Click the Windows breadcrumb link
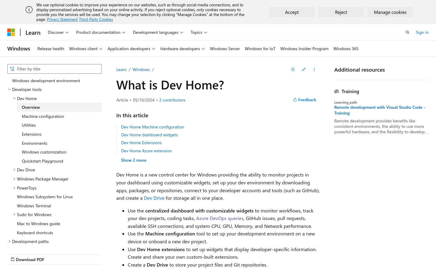The width and height of the screenshot is (436, 272). 141,70
